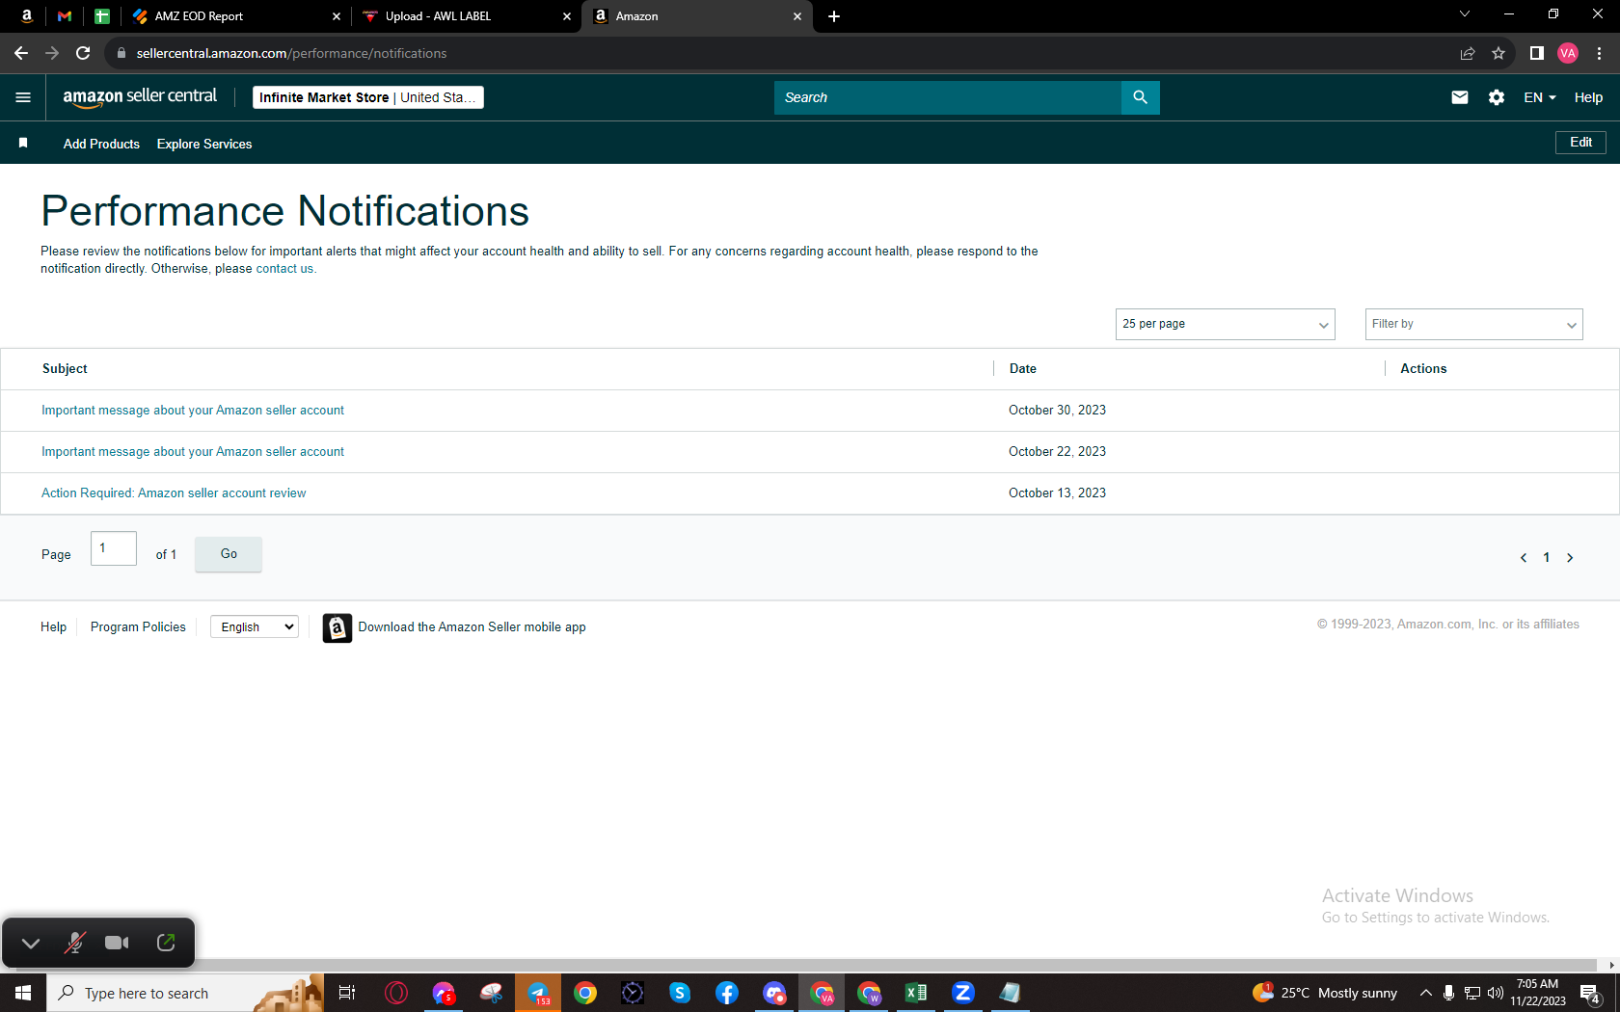
Task: Click the Subject column header
Action: 65,369
